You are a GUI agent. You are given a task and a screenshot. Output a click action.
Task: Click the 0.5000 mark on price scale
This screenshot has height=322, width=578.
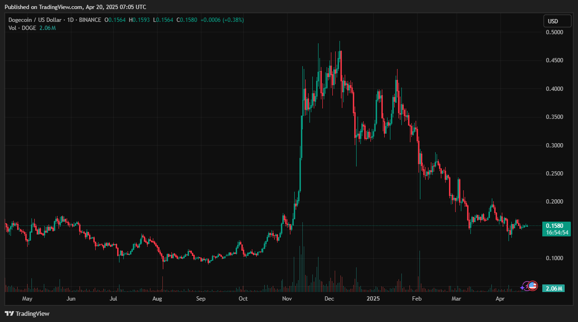(554, 32)
